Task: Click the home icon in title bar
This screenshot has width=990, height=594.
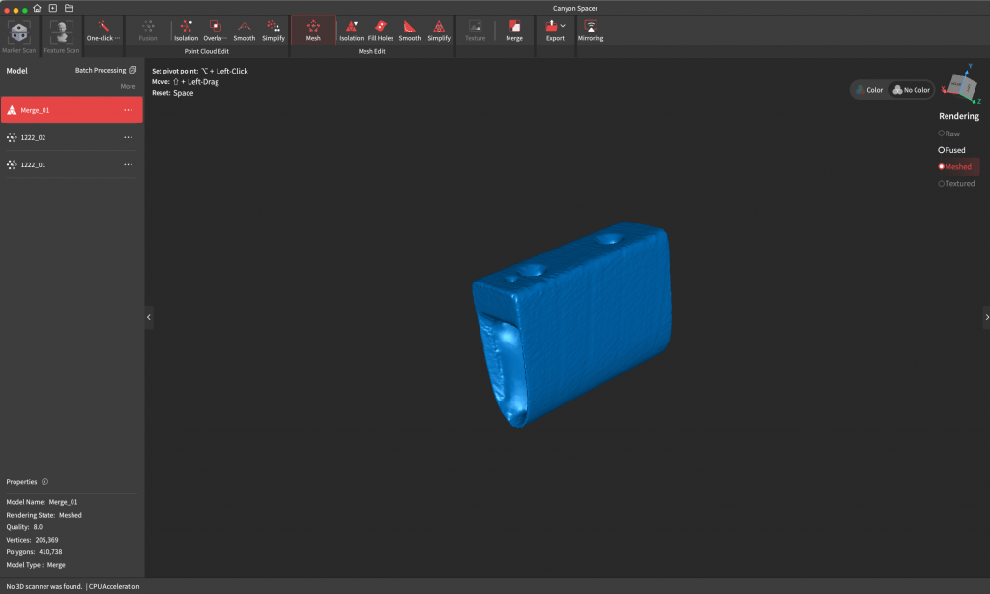Action: point(37,8)
